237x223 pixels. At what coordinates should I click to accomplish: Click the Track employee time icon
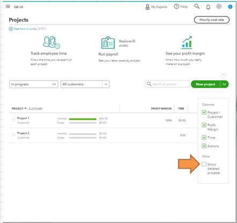(x=51, y=42)
